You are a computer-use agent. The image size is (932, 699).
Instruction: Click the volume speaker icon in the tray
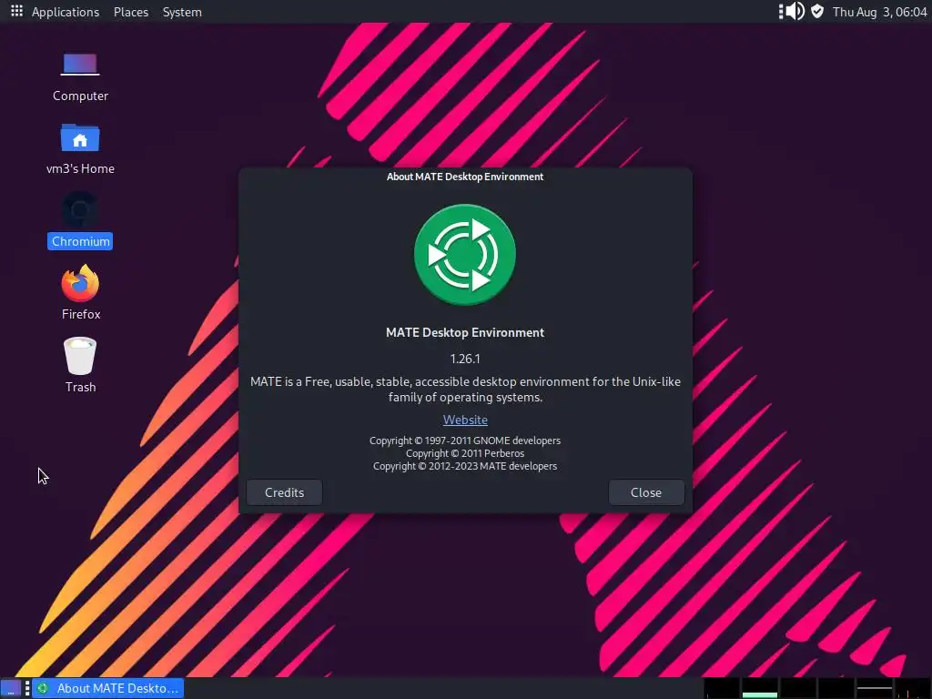795,11
